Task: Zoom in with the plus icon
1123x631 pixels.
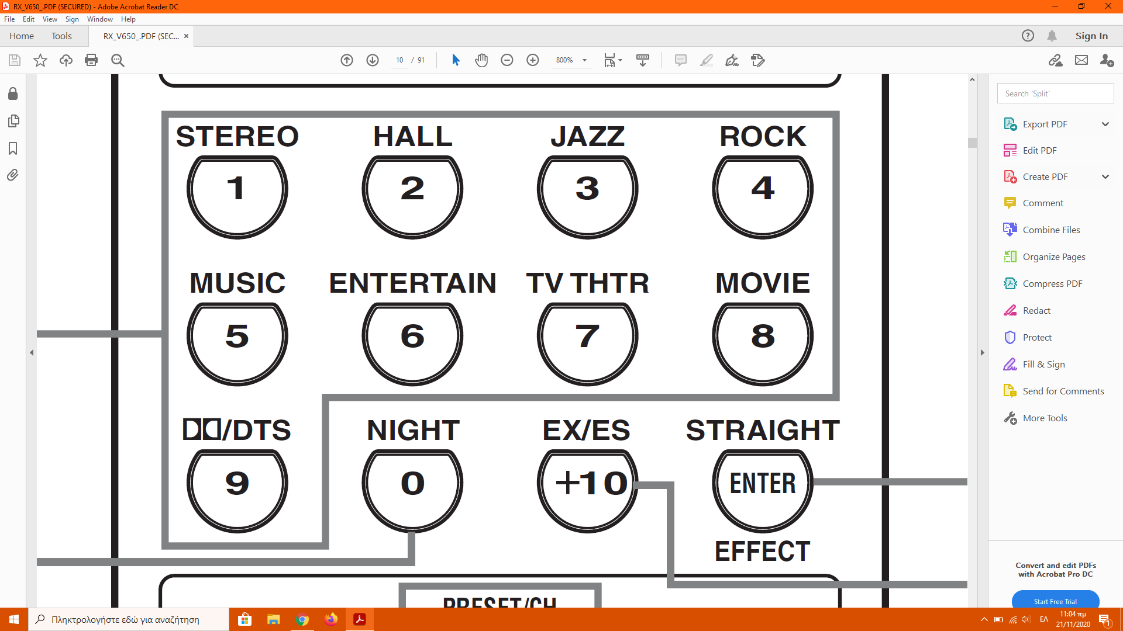Action: click(x=532, y=60)
